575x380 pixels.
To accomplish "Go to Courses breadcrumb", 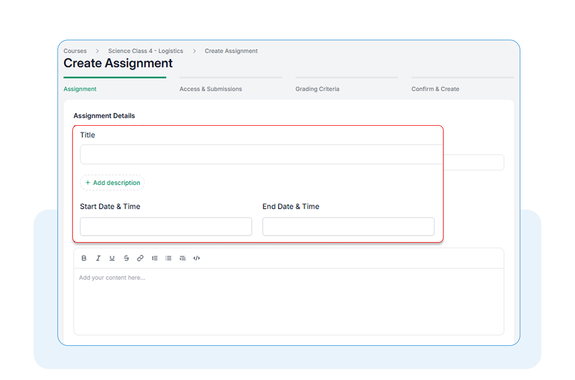I will (x=75, y=51).
